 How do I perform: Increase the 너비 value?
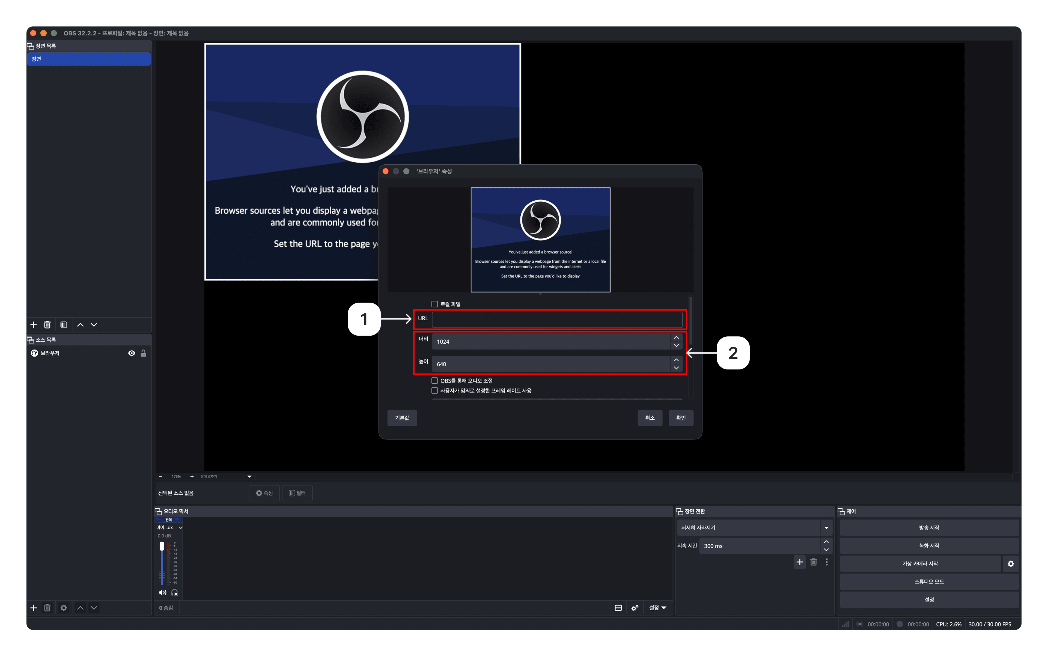pos(676,338)
